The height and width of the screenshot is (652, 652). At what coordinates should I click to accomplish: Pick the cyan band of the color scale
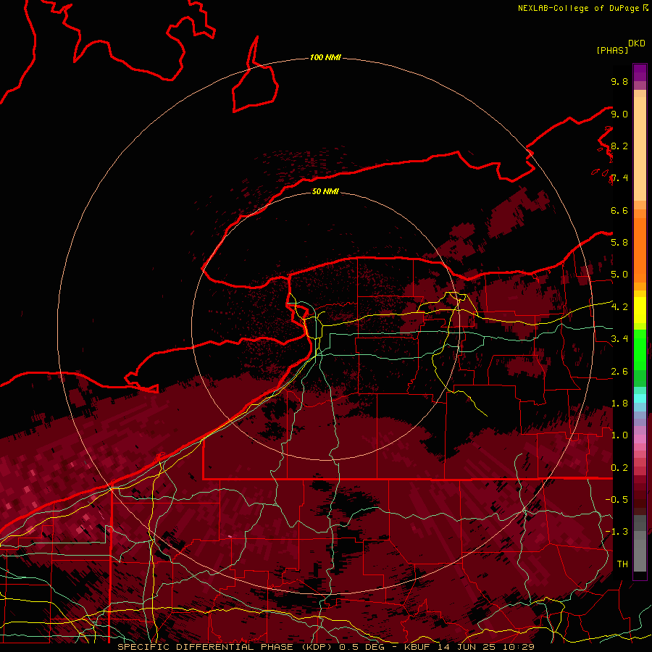click(640, 398)
